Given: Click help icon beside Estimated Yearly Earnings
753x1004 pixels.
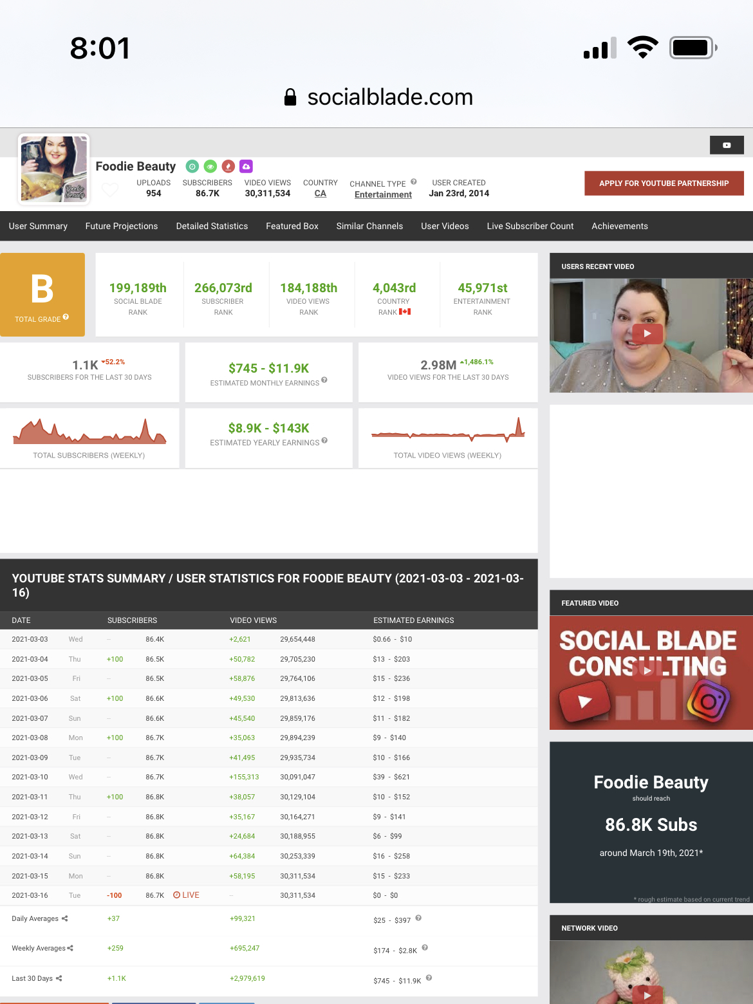Looking at the screenshot, I should click(x=324, y=440).
